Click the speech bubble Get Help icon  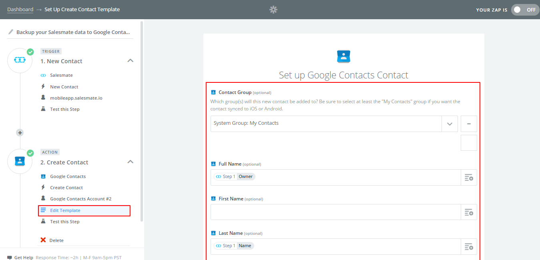(x=10, y=258)
